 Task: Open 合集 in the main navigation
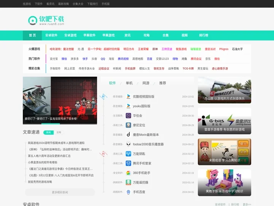pyautogui.click(x=166, y=35)
